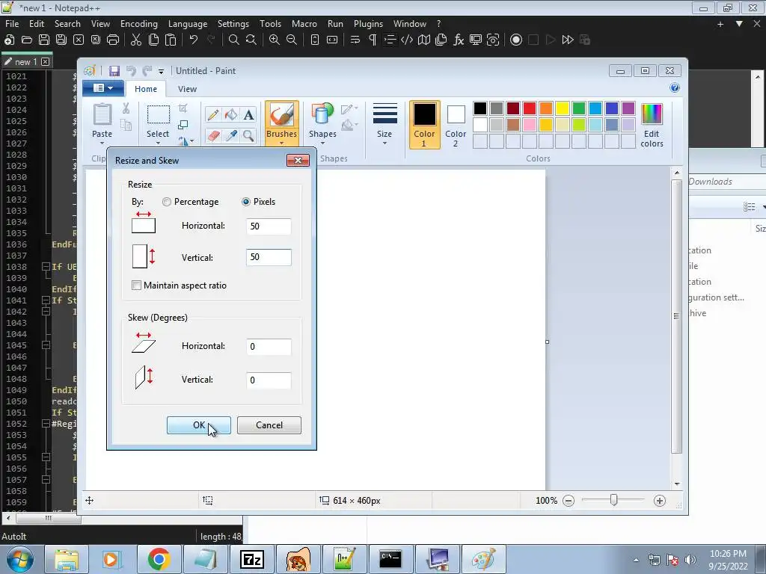Click Notepad++ Open file toolbar icon
766x574 pixels.
click(x=26, y=40)
